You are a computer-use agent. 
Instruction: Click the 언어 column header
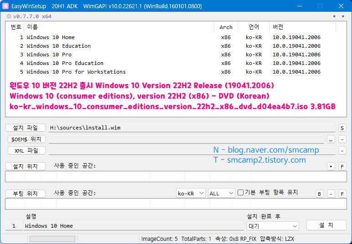click(254, 27)
